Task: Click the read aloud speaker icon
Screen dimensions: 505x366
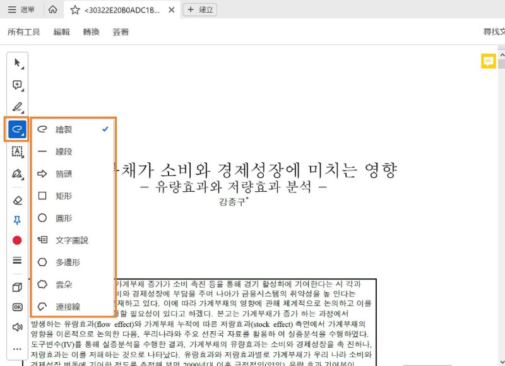Action: click(18, 328)
